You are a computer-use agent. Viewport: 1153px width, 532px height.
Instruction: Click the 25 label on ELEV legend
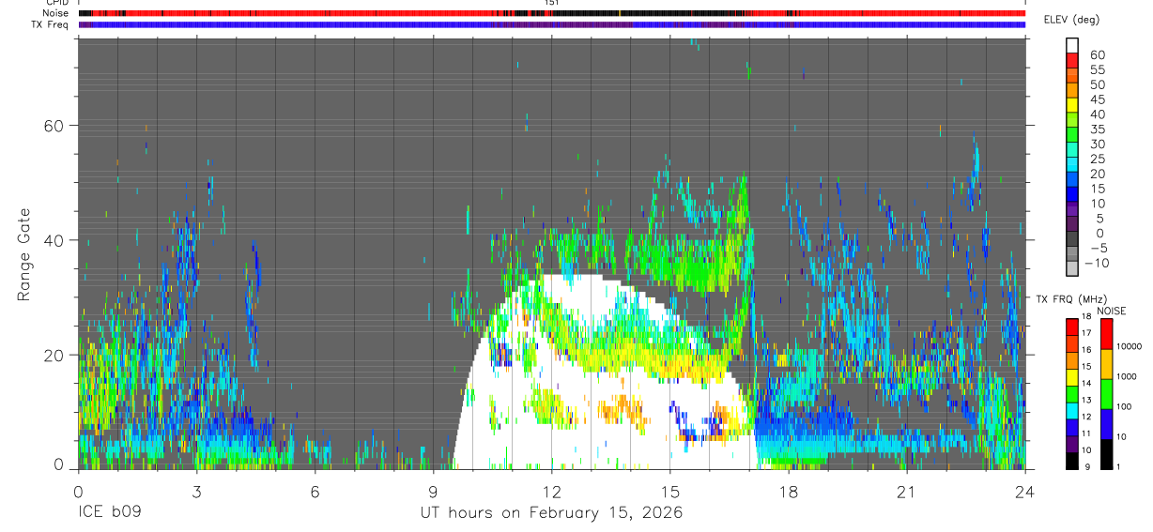click(1096, 159)
